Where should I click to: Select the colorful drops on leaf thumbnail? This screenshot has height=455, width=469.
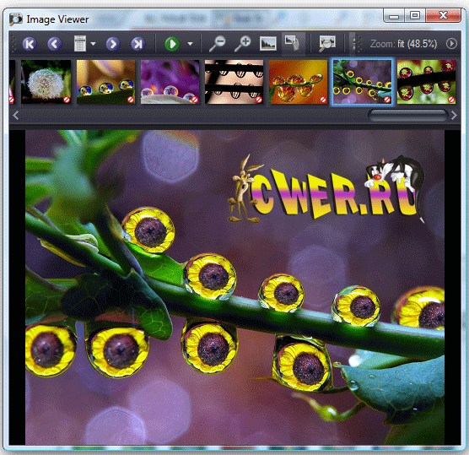(x=106, y=82)
